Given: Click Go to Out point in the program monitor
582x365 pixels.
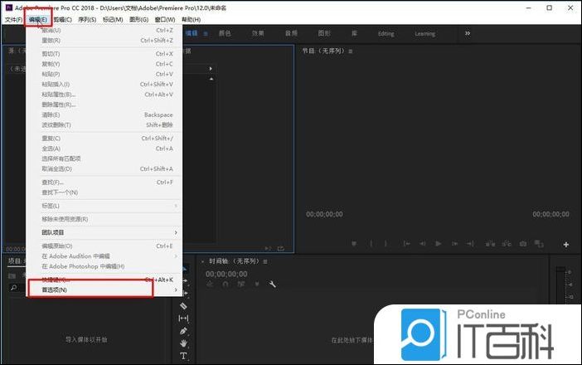Looking at the screenshot, I should click(470, 244).
